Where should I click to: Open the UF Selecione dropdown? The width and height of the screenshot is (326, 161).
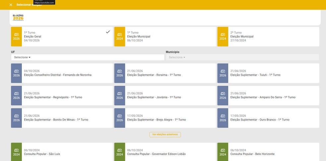point(88,57)
